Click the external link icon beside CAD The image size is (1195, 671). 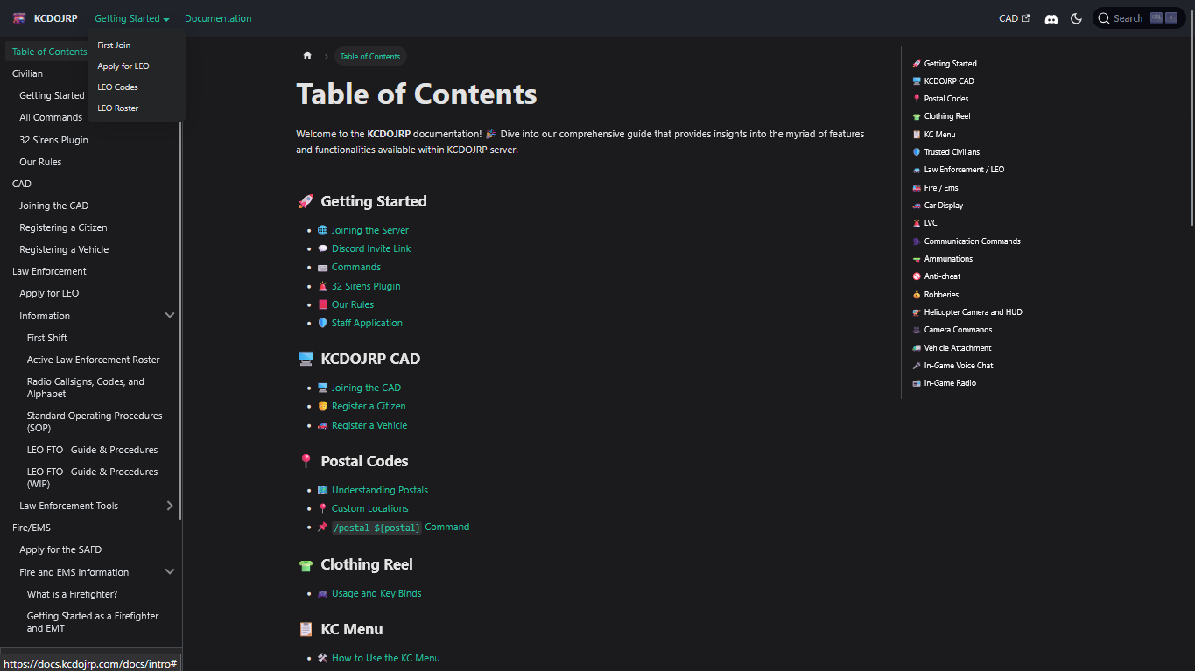(x=1027, y=17)
